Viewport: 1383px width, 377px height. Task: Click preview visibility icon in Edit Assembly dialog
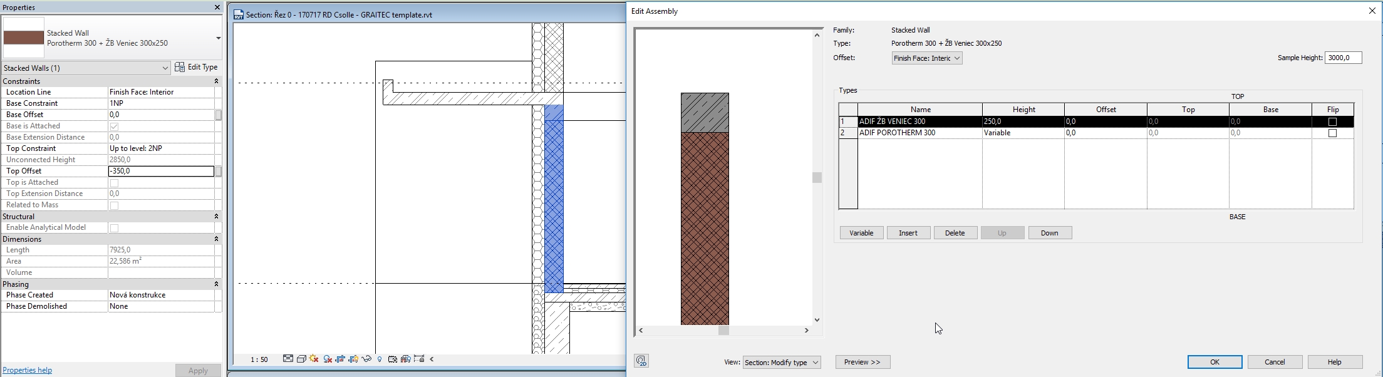click(641, 361)
